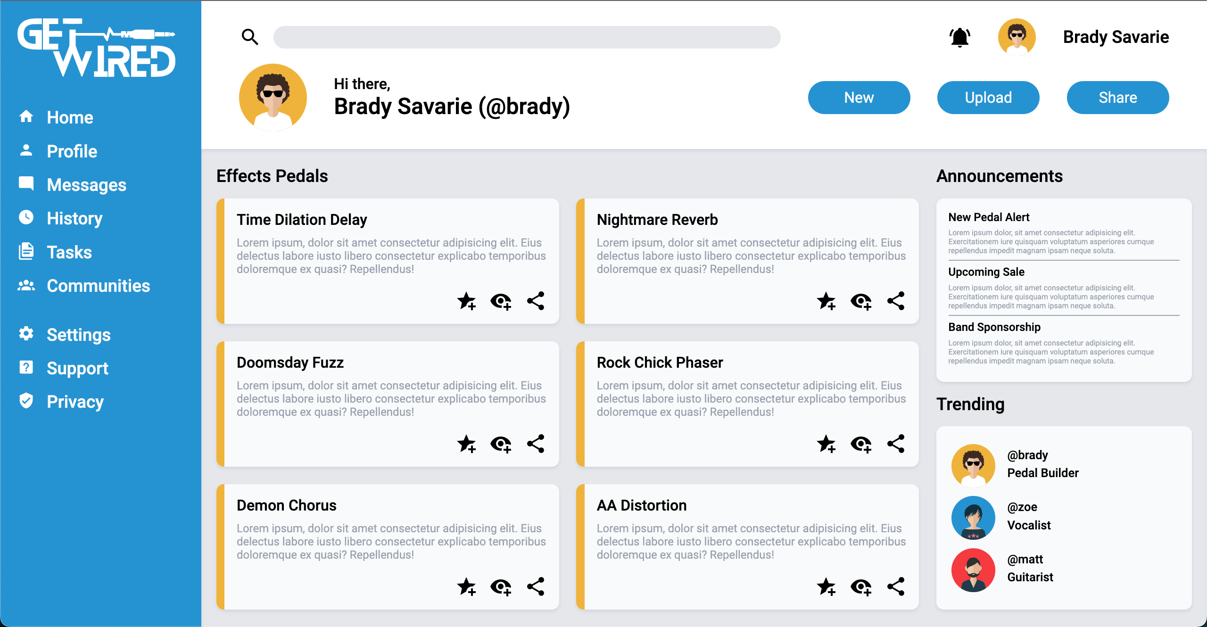Toggle watch on the Doomsday Fuzz pedal
The height and width of the screenshot is (627, 1207).
pyautogui.click(x=501, y=443)
